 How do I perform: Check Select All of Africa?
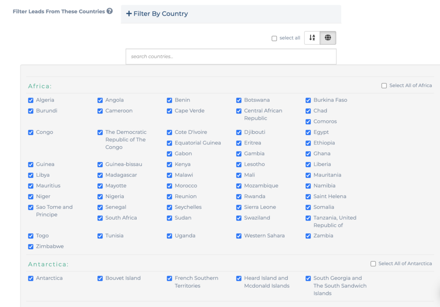pyautogui.click(x=384, y=86)
